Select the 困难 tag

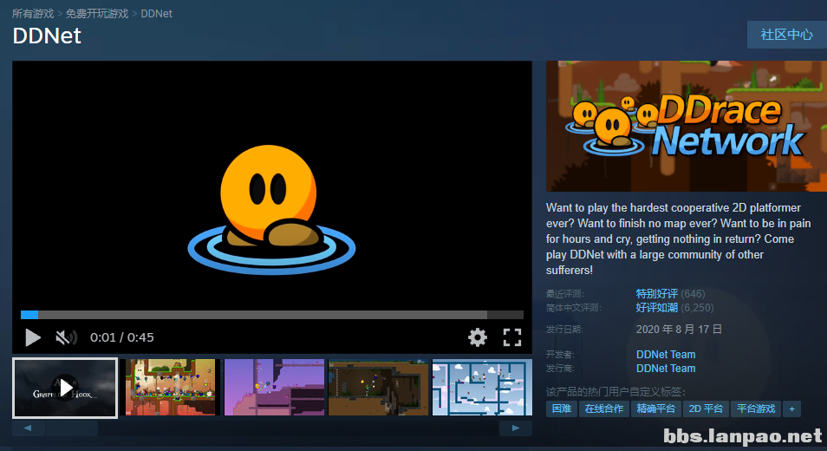pos(562,409)
